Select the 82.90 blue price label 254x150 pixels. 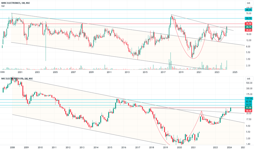pyautogui.click(x=249, y=101)
